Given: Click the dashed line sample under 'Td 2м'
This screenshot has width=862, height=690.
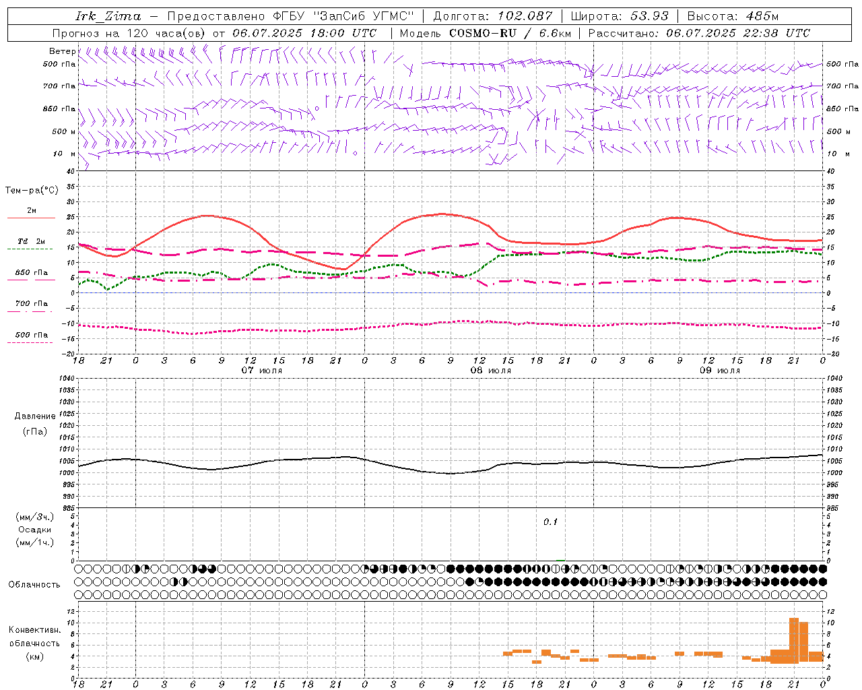Looking at the screenshot, I should point(30,249).
